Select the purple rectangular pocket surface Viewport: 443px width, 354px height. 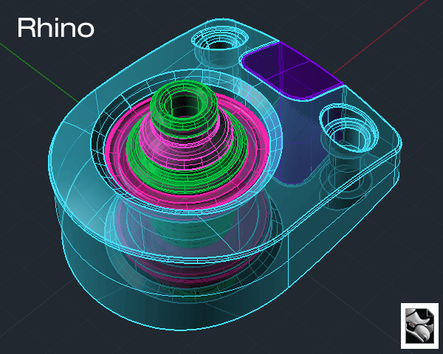click(x=292, y=70)
